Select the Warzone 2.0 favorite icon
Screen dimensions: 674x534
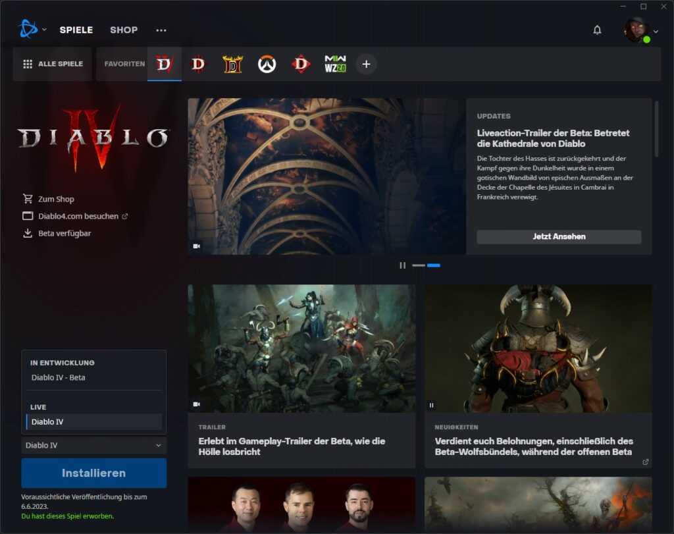tap(335, 64)
